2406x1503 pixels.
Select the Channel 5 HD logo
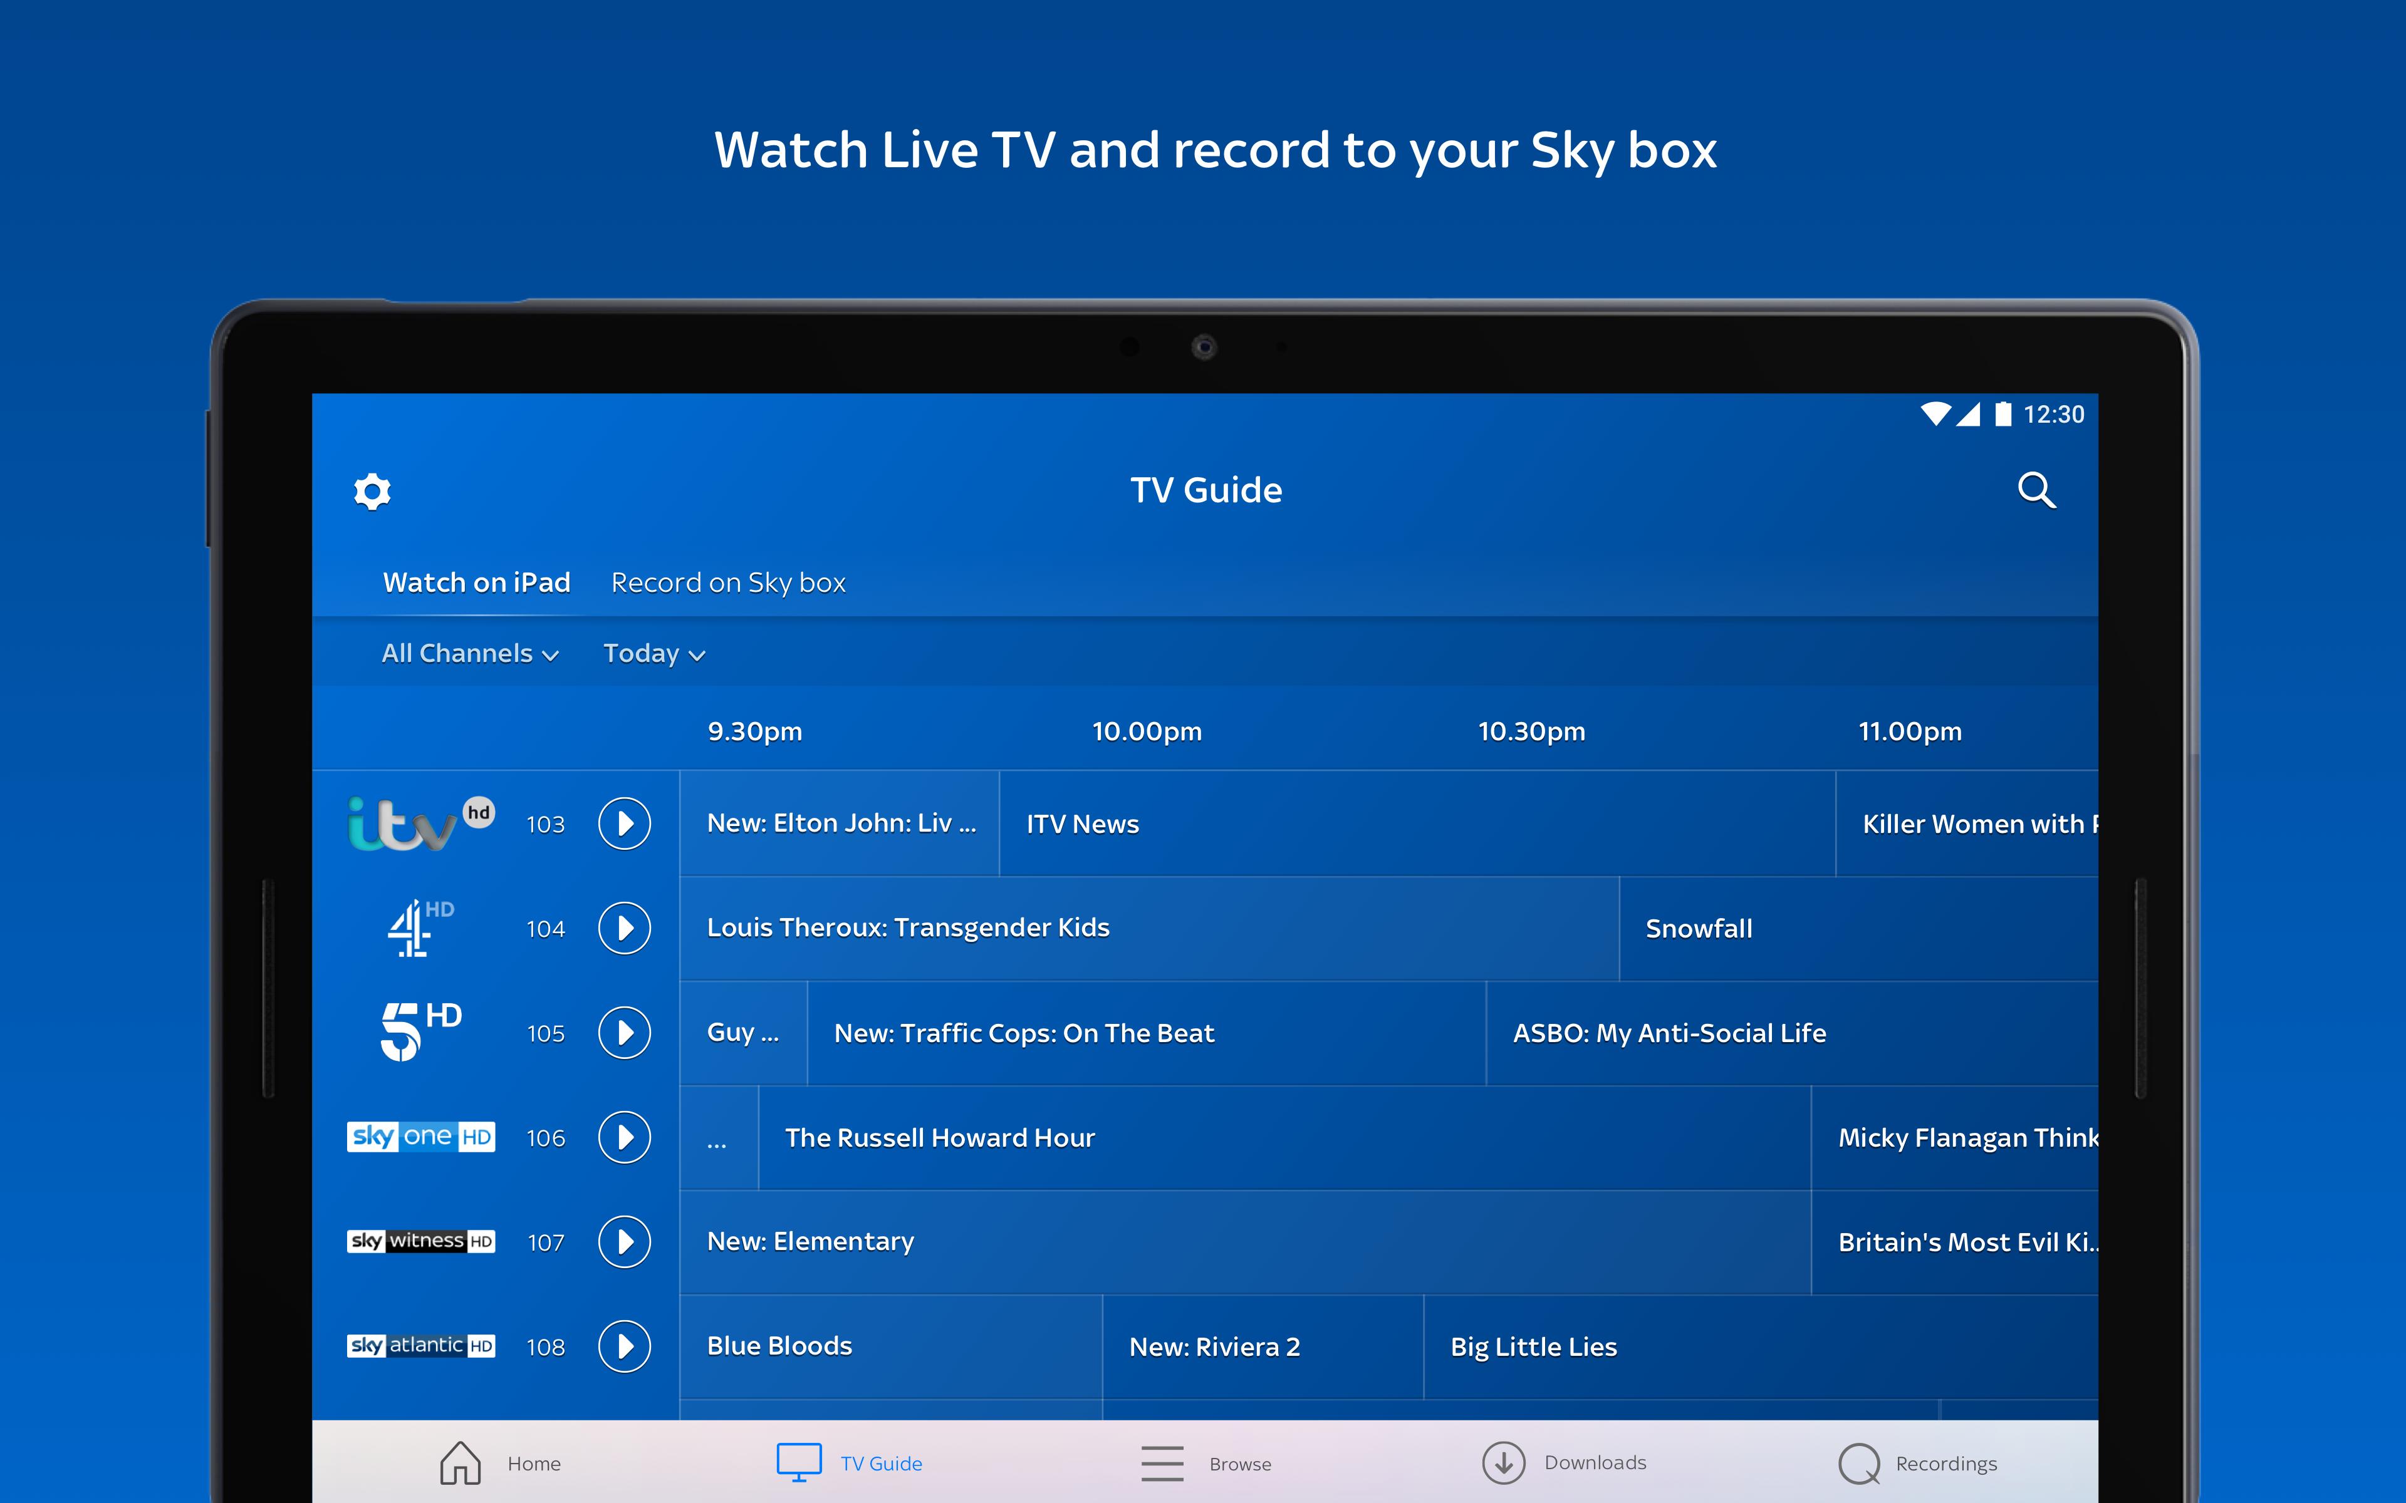pyautogui.click(x=420, y=1032)
